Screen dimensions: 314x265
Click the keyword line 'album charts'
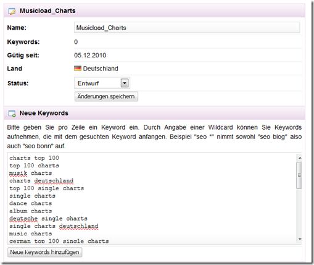(x=31, y=211)
